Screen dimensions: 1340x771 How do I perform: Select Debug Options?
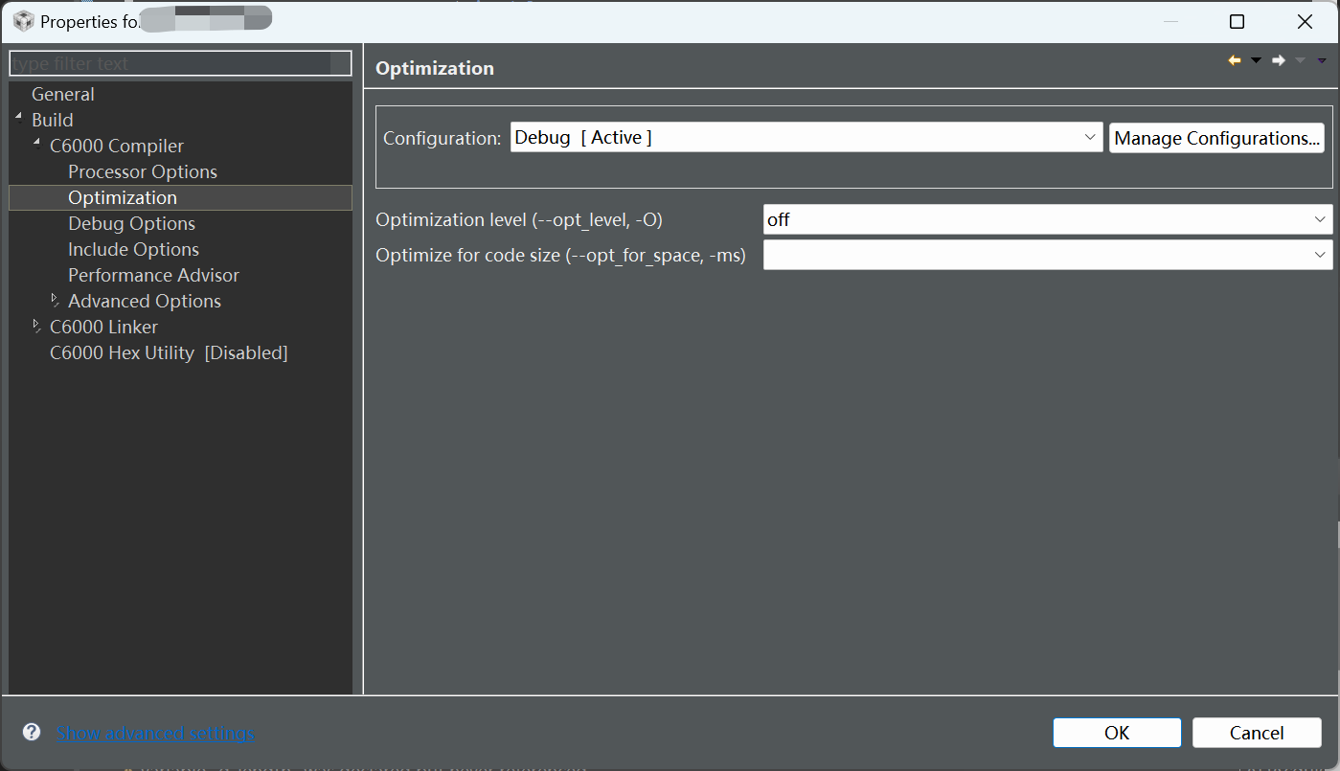(132, 223)
